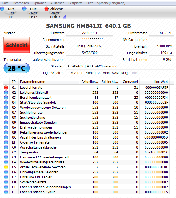Select the Disk 2 tab with Schlecht status
Screen dimensions: 176x198
click(55, 13)
